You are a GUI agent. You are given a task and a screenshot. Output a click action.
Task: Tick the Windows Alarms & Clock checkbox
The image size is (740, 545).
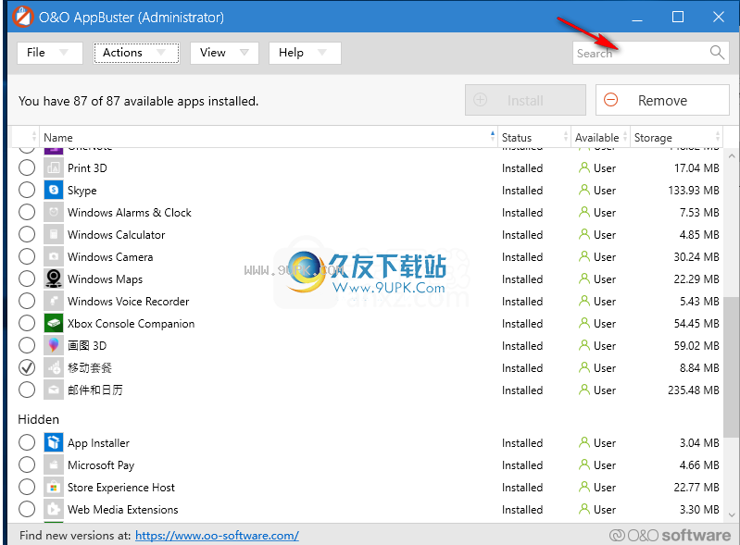tap(27, 212)
